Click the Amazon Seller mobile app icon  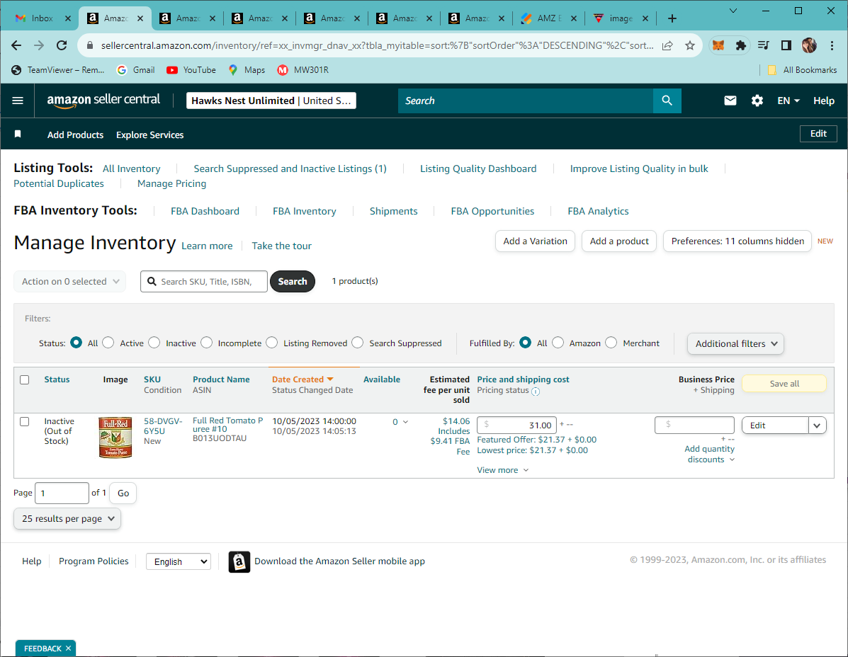[239, 562]
